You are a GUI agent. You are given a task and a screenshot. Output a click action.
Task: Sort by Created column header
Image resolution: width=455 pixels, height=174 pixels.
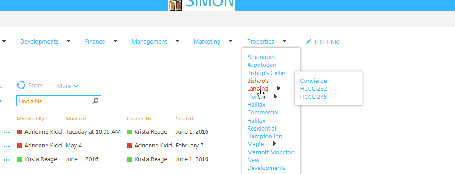184,119
